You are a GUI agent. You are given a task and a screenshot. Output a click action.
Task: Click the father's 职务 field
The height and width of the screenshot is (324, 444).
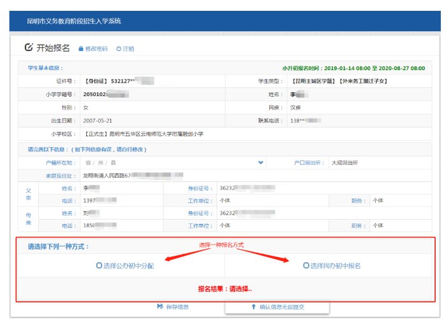pyautogui.click(x=402, y=201)
